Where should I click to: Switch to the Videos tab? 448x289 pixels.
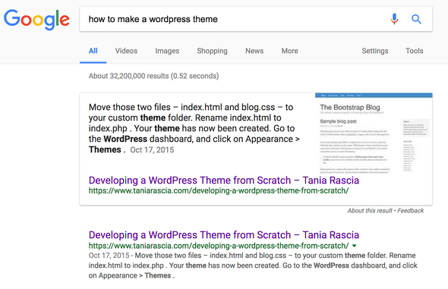point(126,51)
